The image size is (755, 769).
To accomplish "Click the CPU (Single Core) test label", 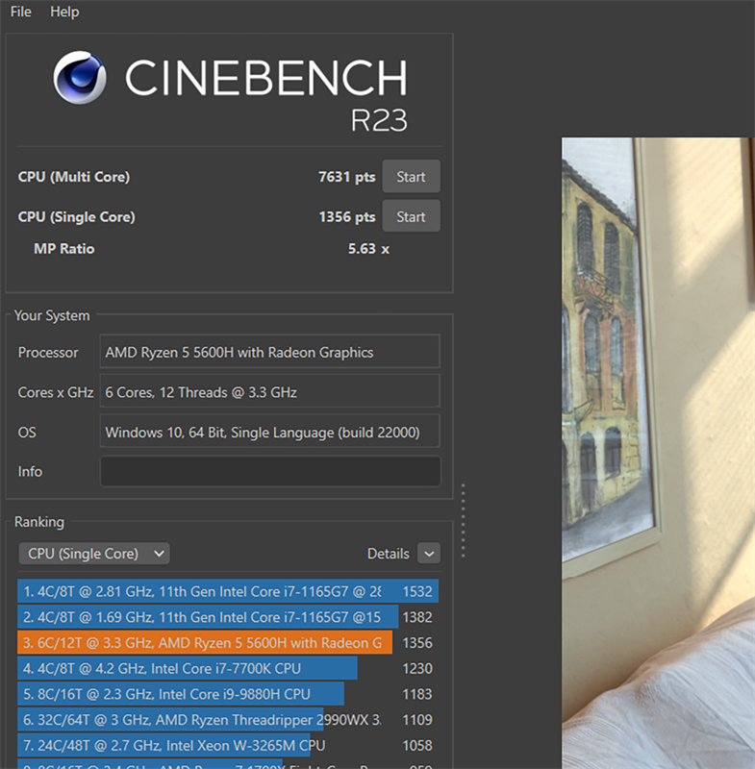I will (77, 217).
